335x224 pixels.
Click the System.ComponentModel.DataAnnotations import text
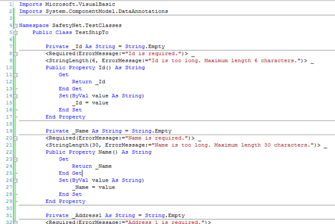(107, 11)
